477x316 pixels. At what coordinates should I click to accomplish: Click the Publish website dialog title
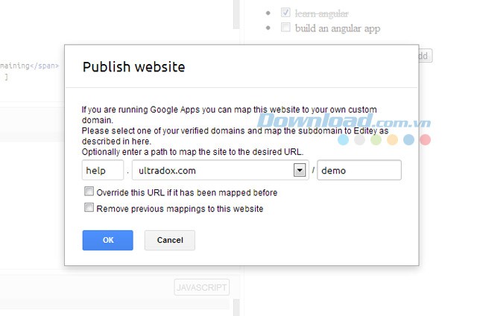[x=133, y=67]
